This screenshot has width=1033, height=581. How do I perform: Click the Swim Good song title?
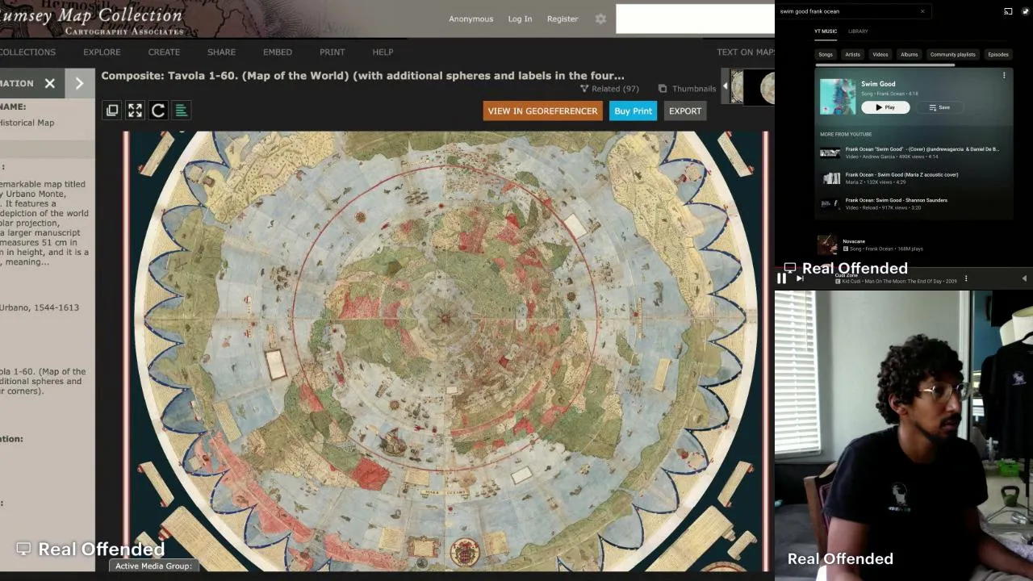tap(878, 84)
